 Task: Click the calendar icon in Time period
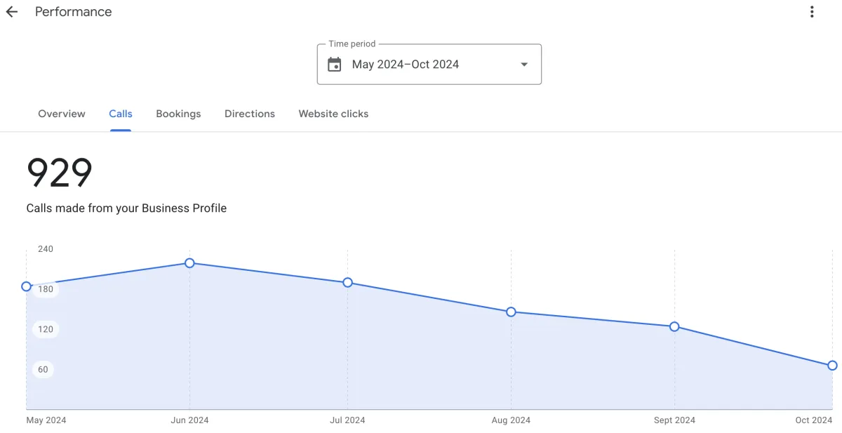[x=335, y=65]
